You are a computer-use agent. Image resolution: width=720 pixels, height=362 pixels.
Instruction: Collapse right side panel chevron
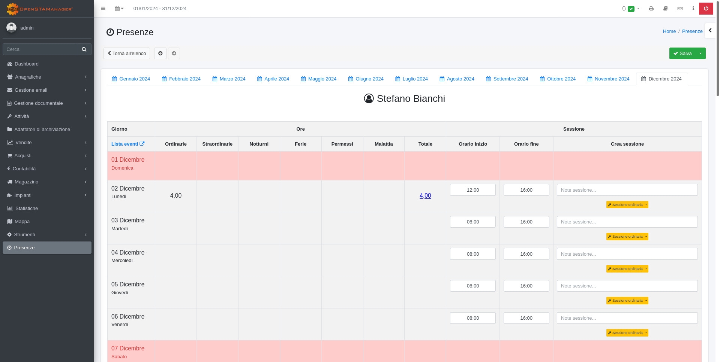pyautogui.click(x=710, y=31)
